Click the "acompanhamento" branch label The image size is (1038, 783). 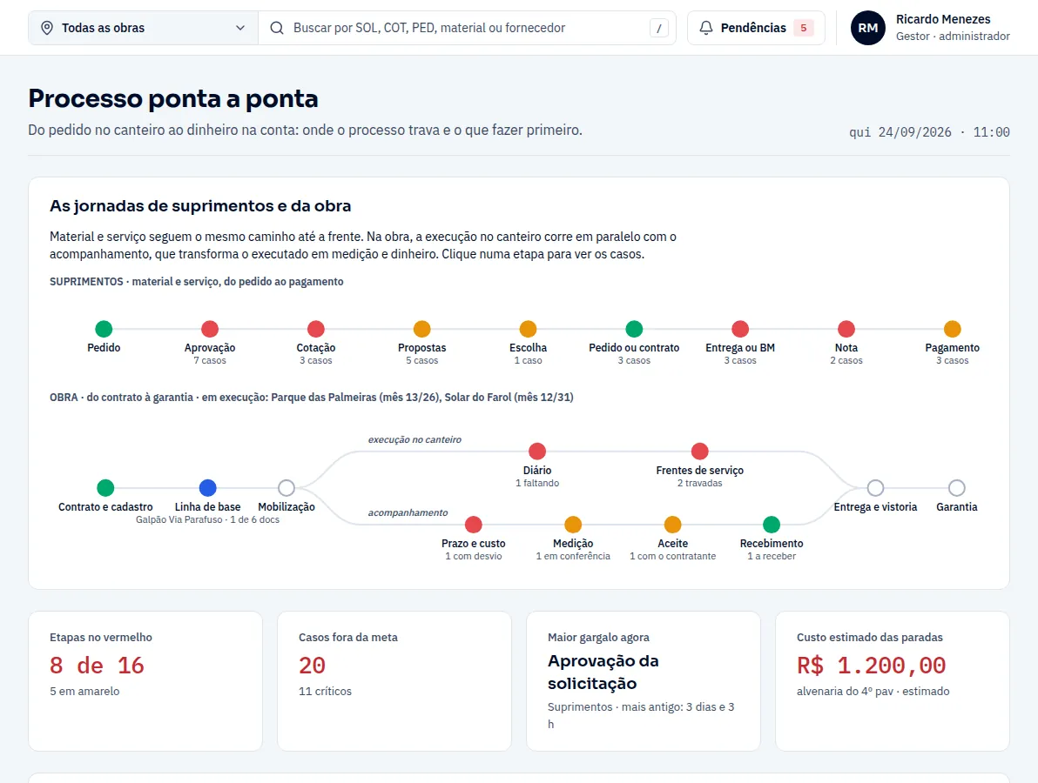(408, 512)
